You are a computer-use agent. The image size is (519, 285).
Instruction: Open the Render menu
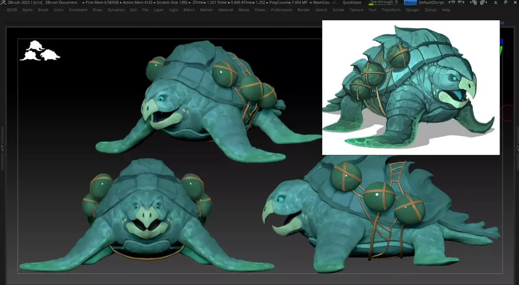click(x=304, y=10)
